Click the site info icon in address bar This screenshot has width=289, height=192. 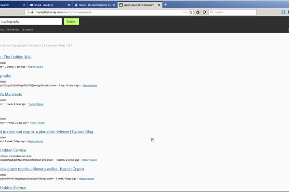pyautogui.click(x=28, y=12)
